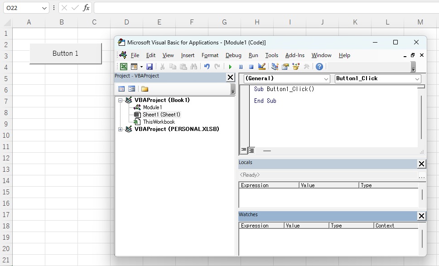Click the Insert Function fx icon
The image size is (439, 266).
[x=86, y=8]
